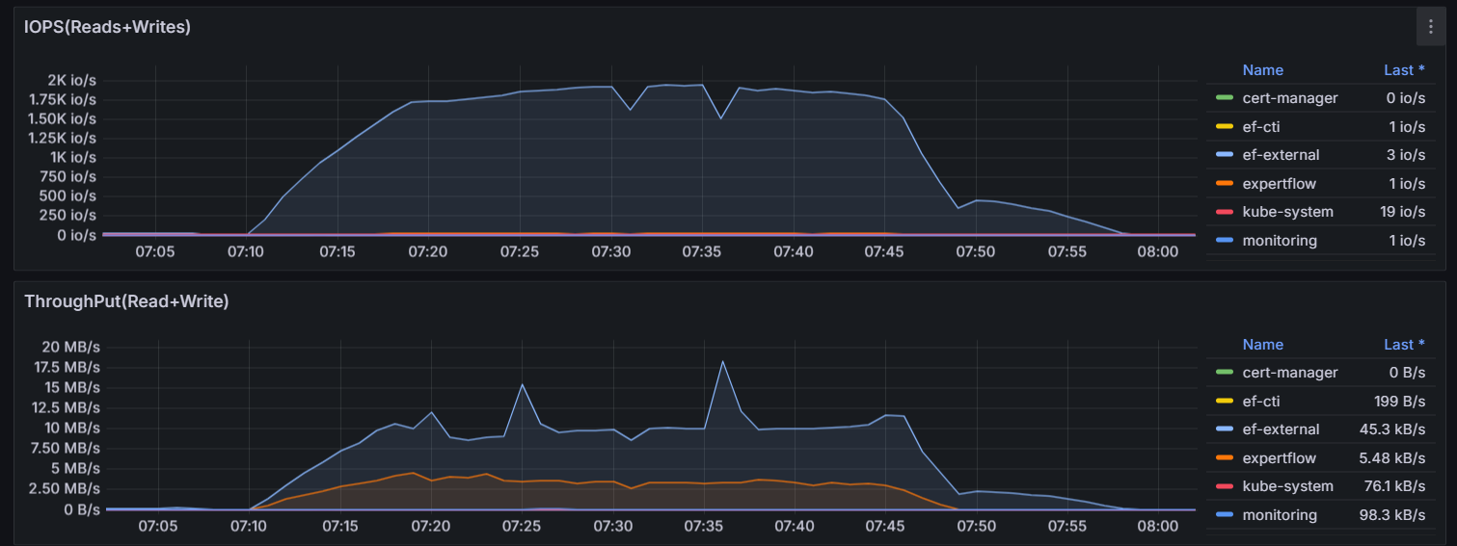Viewport: 1457px width, 546px height.
Task: Toggle cert-manager series in ThroughPut legend
Action: (1290, 373)
